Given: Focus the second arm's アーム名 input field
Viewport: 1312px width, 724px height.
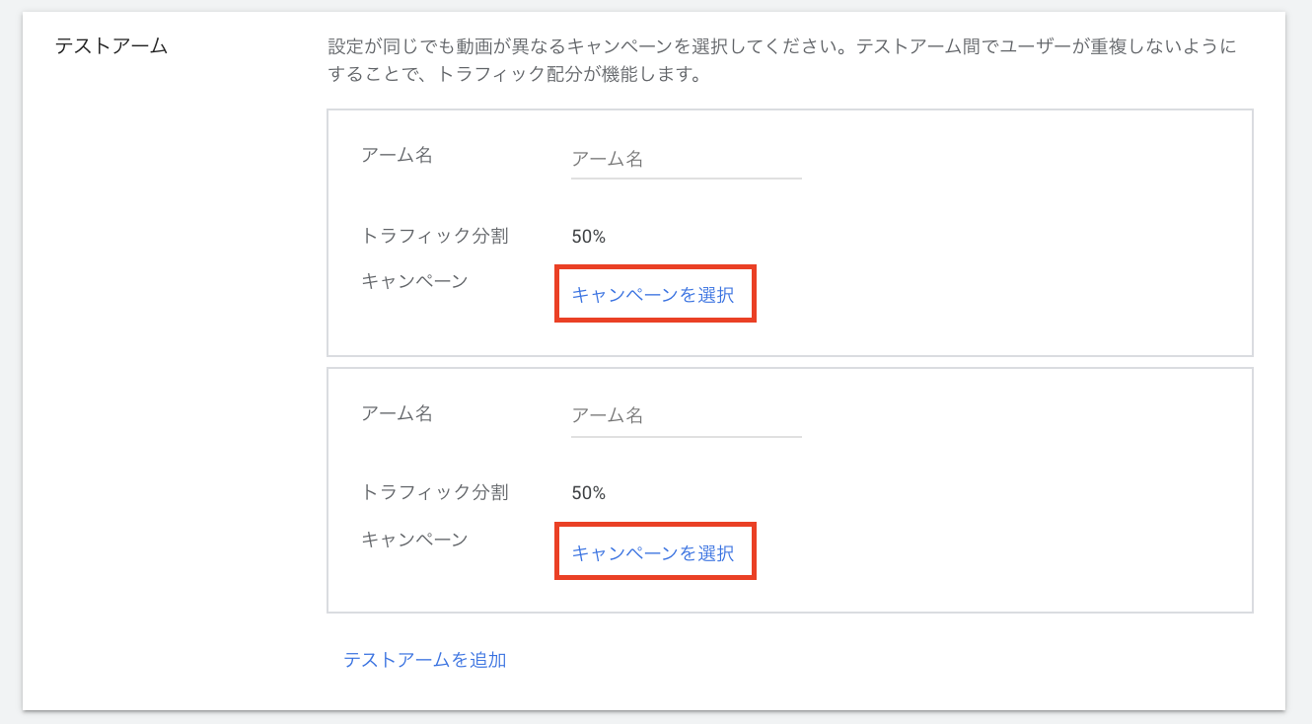Looking at the screenshot, I should (x=686, y=416).
